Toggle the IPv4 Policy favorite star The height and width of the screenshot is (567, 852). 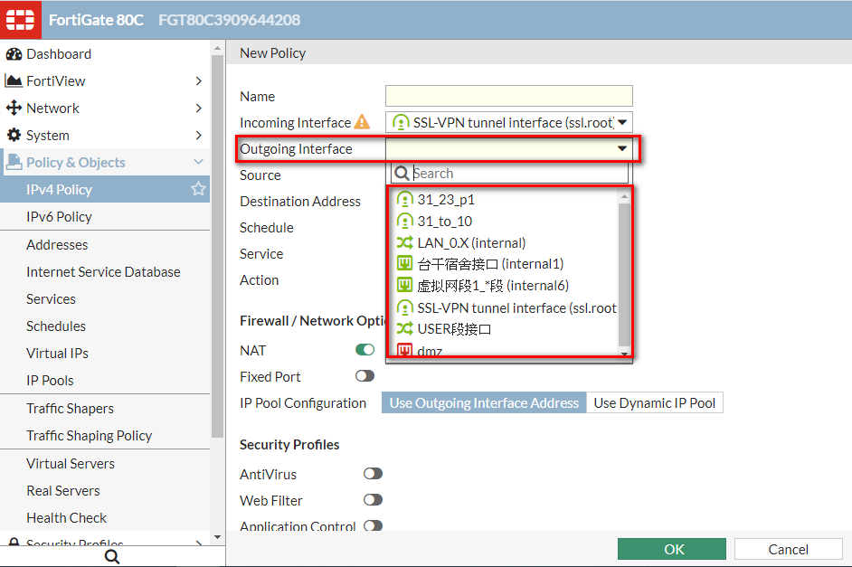pyautogui.click(x=198, y=189)
